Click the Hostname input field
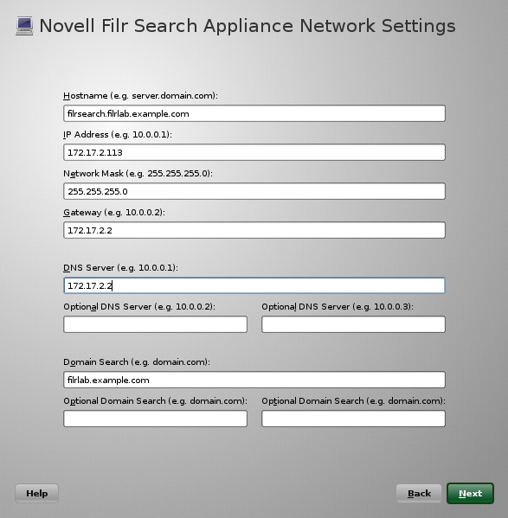This screenshot has width=508, height=518. 254,113
